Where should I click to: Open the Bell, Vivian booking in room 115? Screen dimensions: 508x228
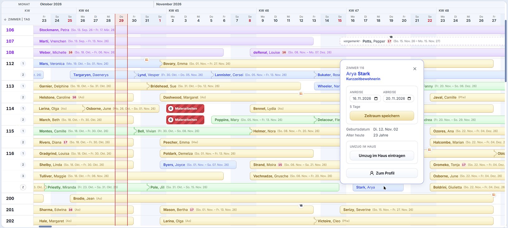coord(192,131)
